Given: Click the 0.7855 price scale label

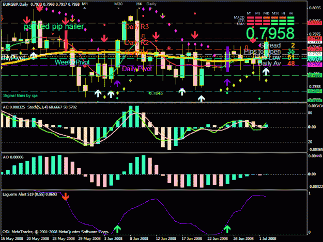Looking at the screenshot, I should point(315,87).
